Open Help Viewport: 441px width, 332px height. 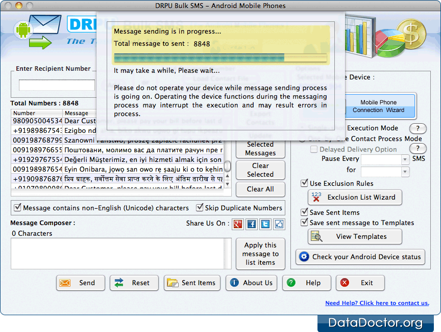point(307,283)
